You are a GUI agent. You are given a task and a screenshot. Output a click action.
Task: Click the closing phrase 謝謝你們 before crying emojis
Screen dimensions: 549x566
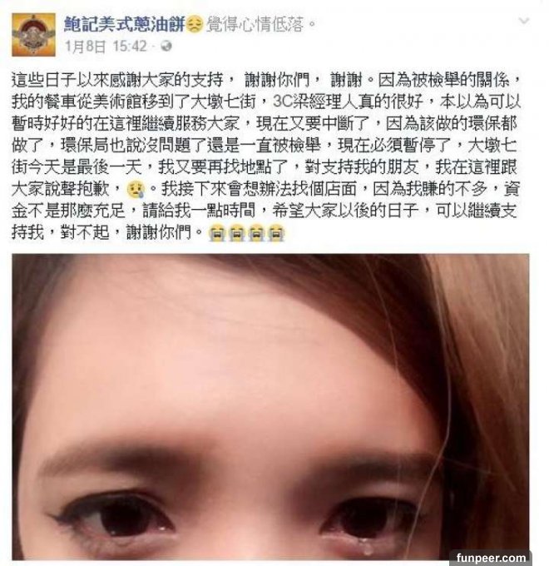[158, 233]
